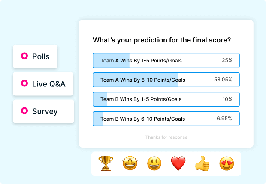This screenshot has height=184, width=266.
Task: Select Team B Wins By 6-10 Points/Goals
Action: click(142, 119)
